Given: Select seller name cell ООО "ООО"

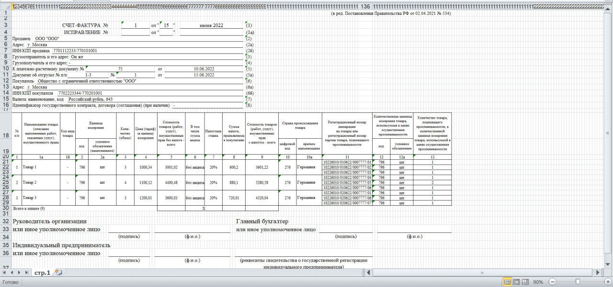Looking at the screenshot, I should coord(138,38).
